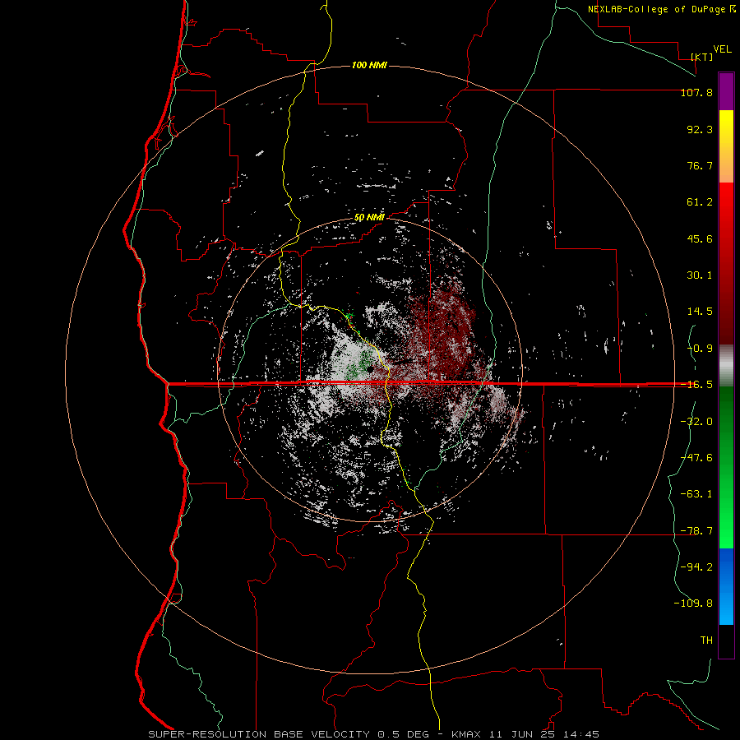Click the -0.9 velocity scale label
740x740 pixels.
coord(700,349)
